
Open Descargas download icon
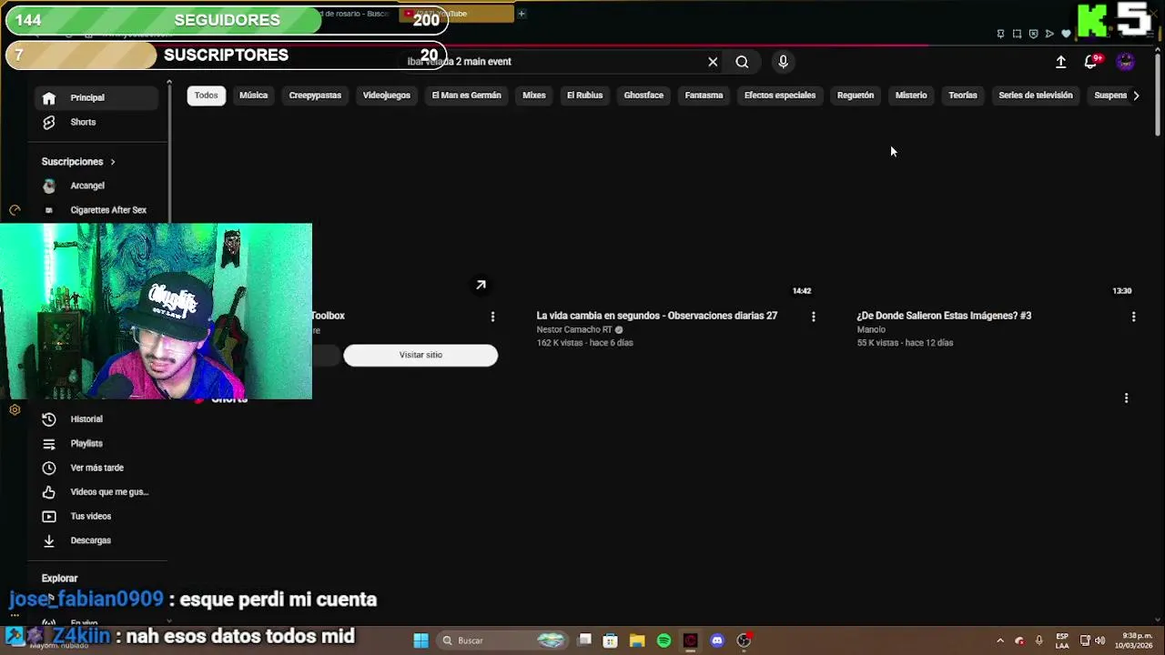[49, 540]
